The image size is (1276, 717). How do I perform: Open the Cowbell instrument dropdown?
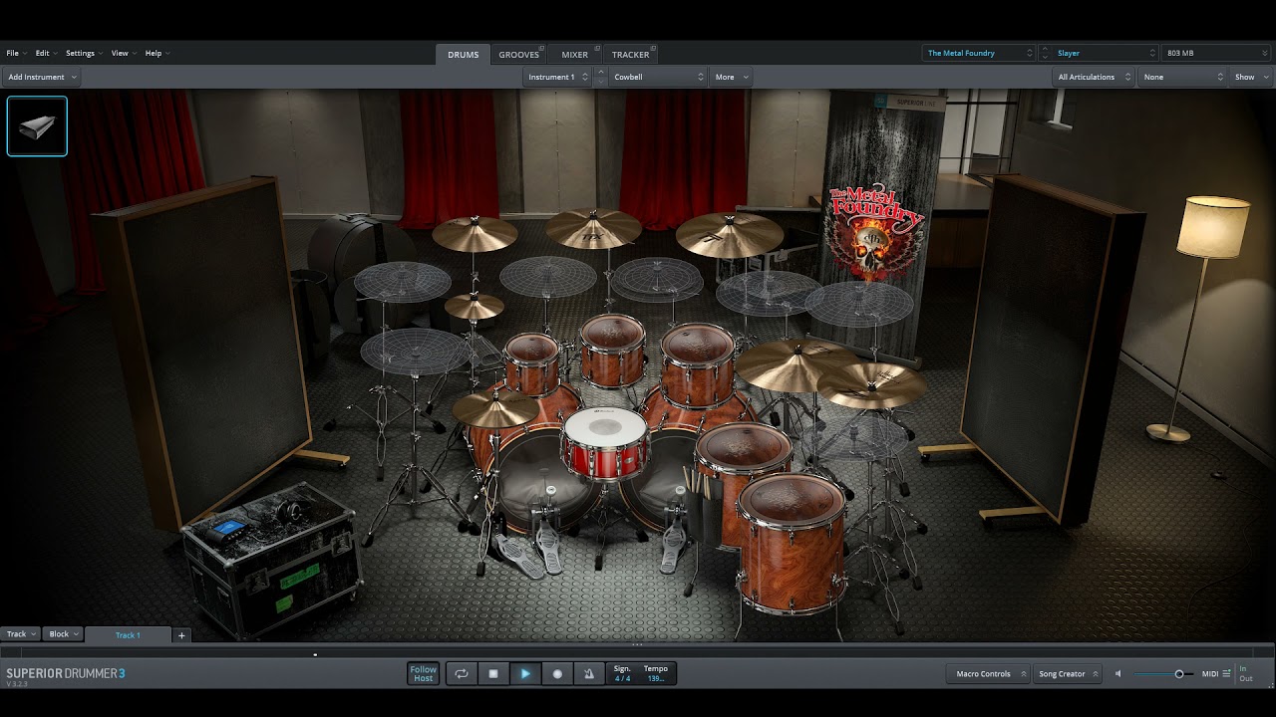[x=658, y=77]
